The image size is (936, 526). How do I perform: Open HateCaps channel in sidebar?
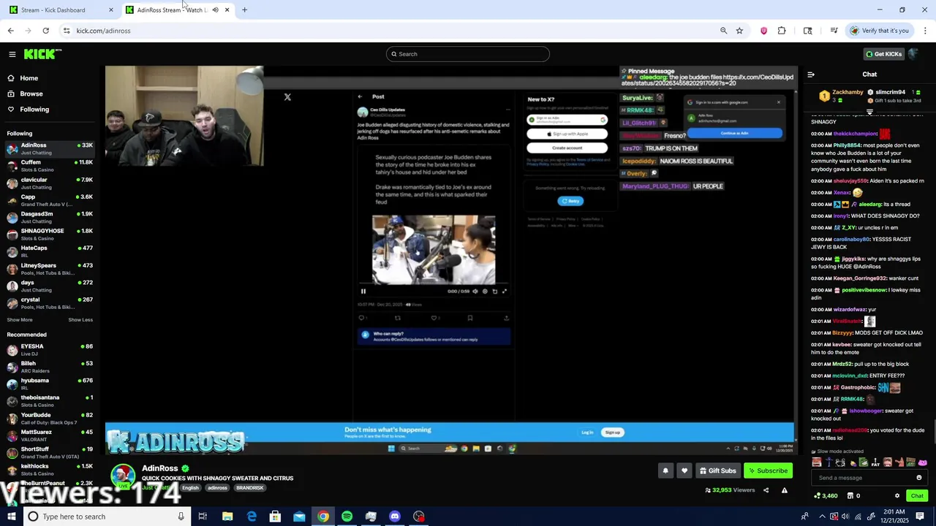click(x=50, y=251)
